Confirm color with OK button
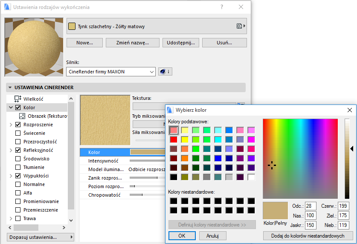 pyautogui.click(x=182, y=236)
